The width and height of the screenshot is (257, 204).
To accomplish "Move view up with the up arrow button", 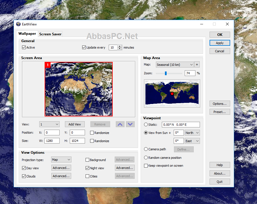I will click(x=120, y=124).
